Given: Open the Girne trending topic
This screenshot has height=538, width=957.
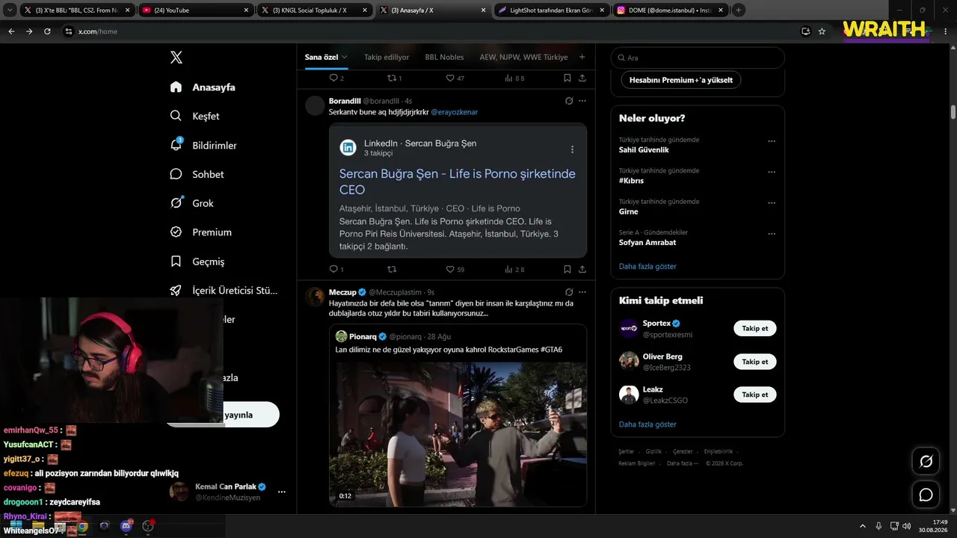Looking at the screenshot, I should (629, 211).
